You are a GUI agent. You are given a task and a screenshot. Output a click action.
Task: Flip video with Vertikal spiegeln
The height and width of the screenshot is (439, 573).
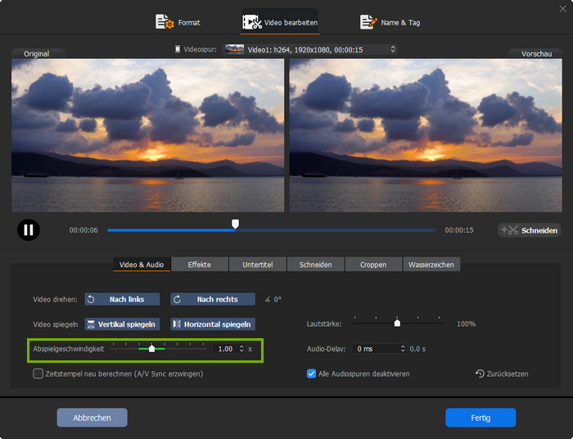[122, 324]
